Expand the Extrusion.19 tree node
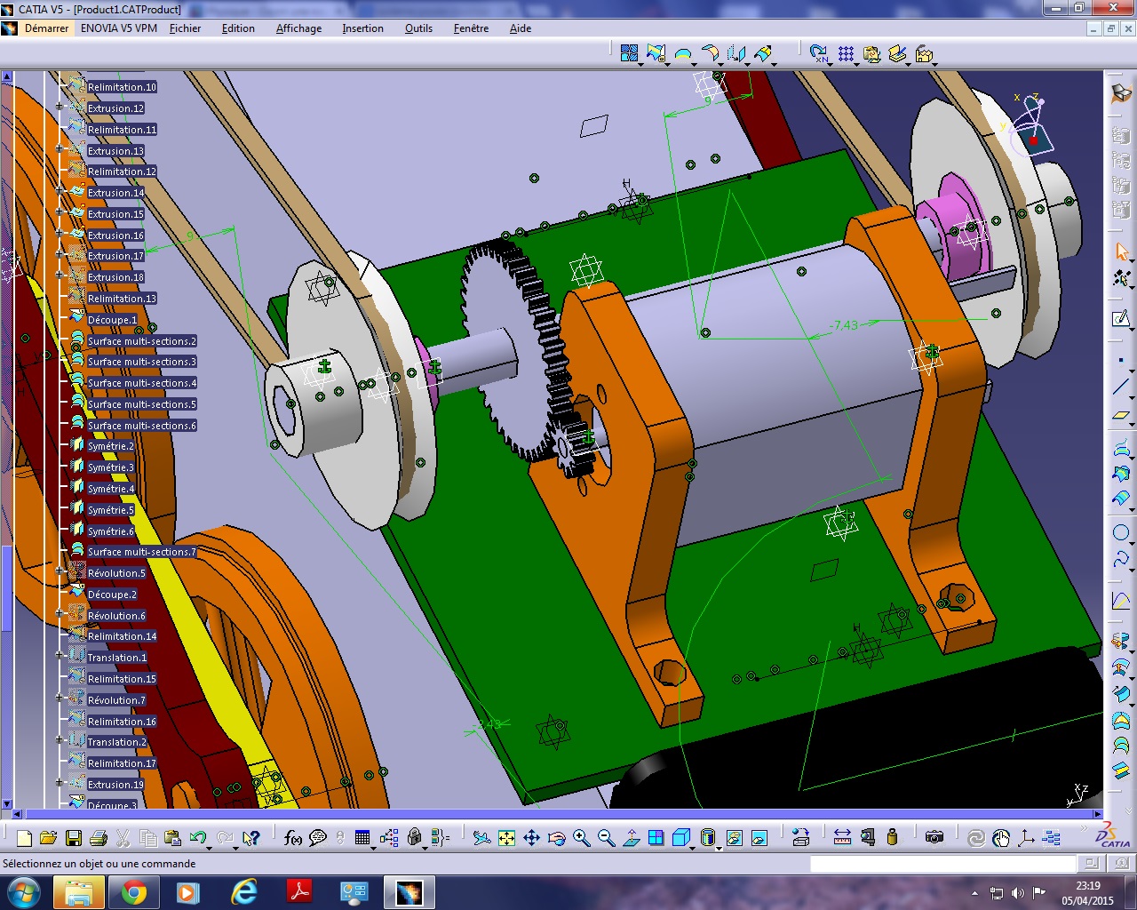The image size is (1137, 910). [x=60, y=784]
